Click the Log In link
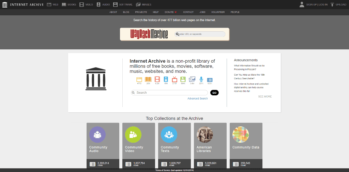 (x=323, y=5)
